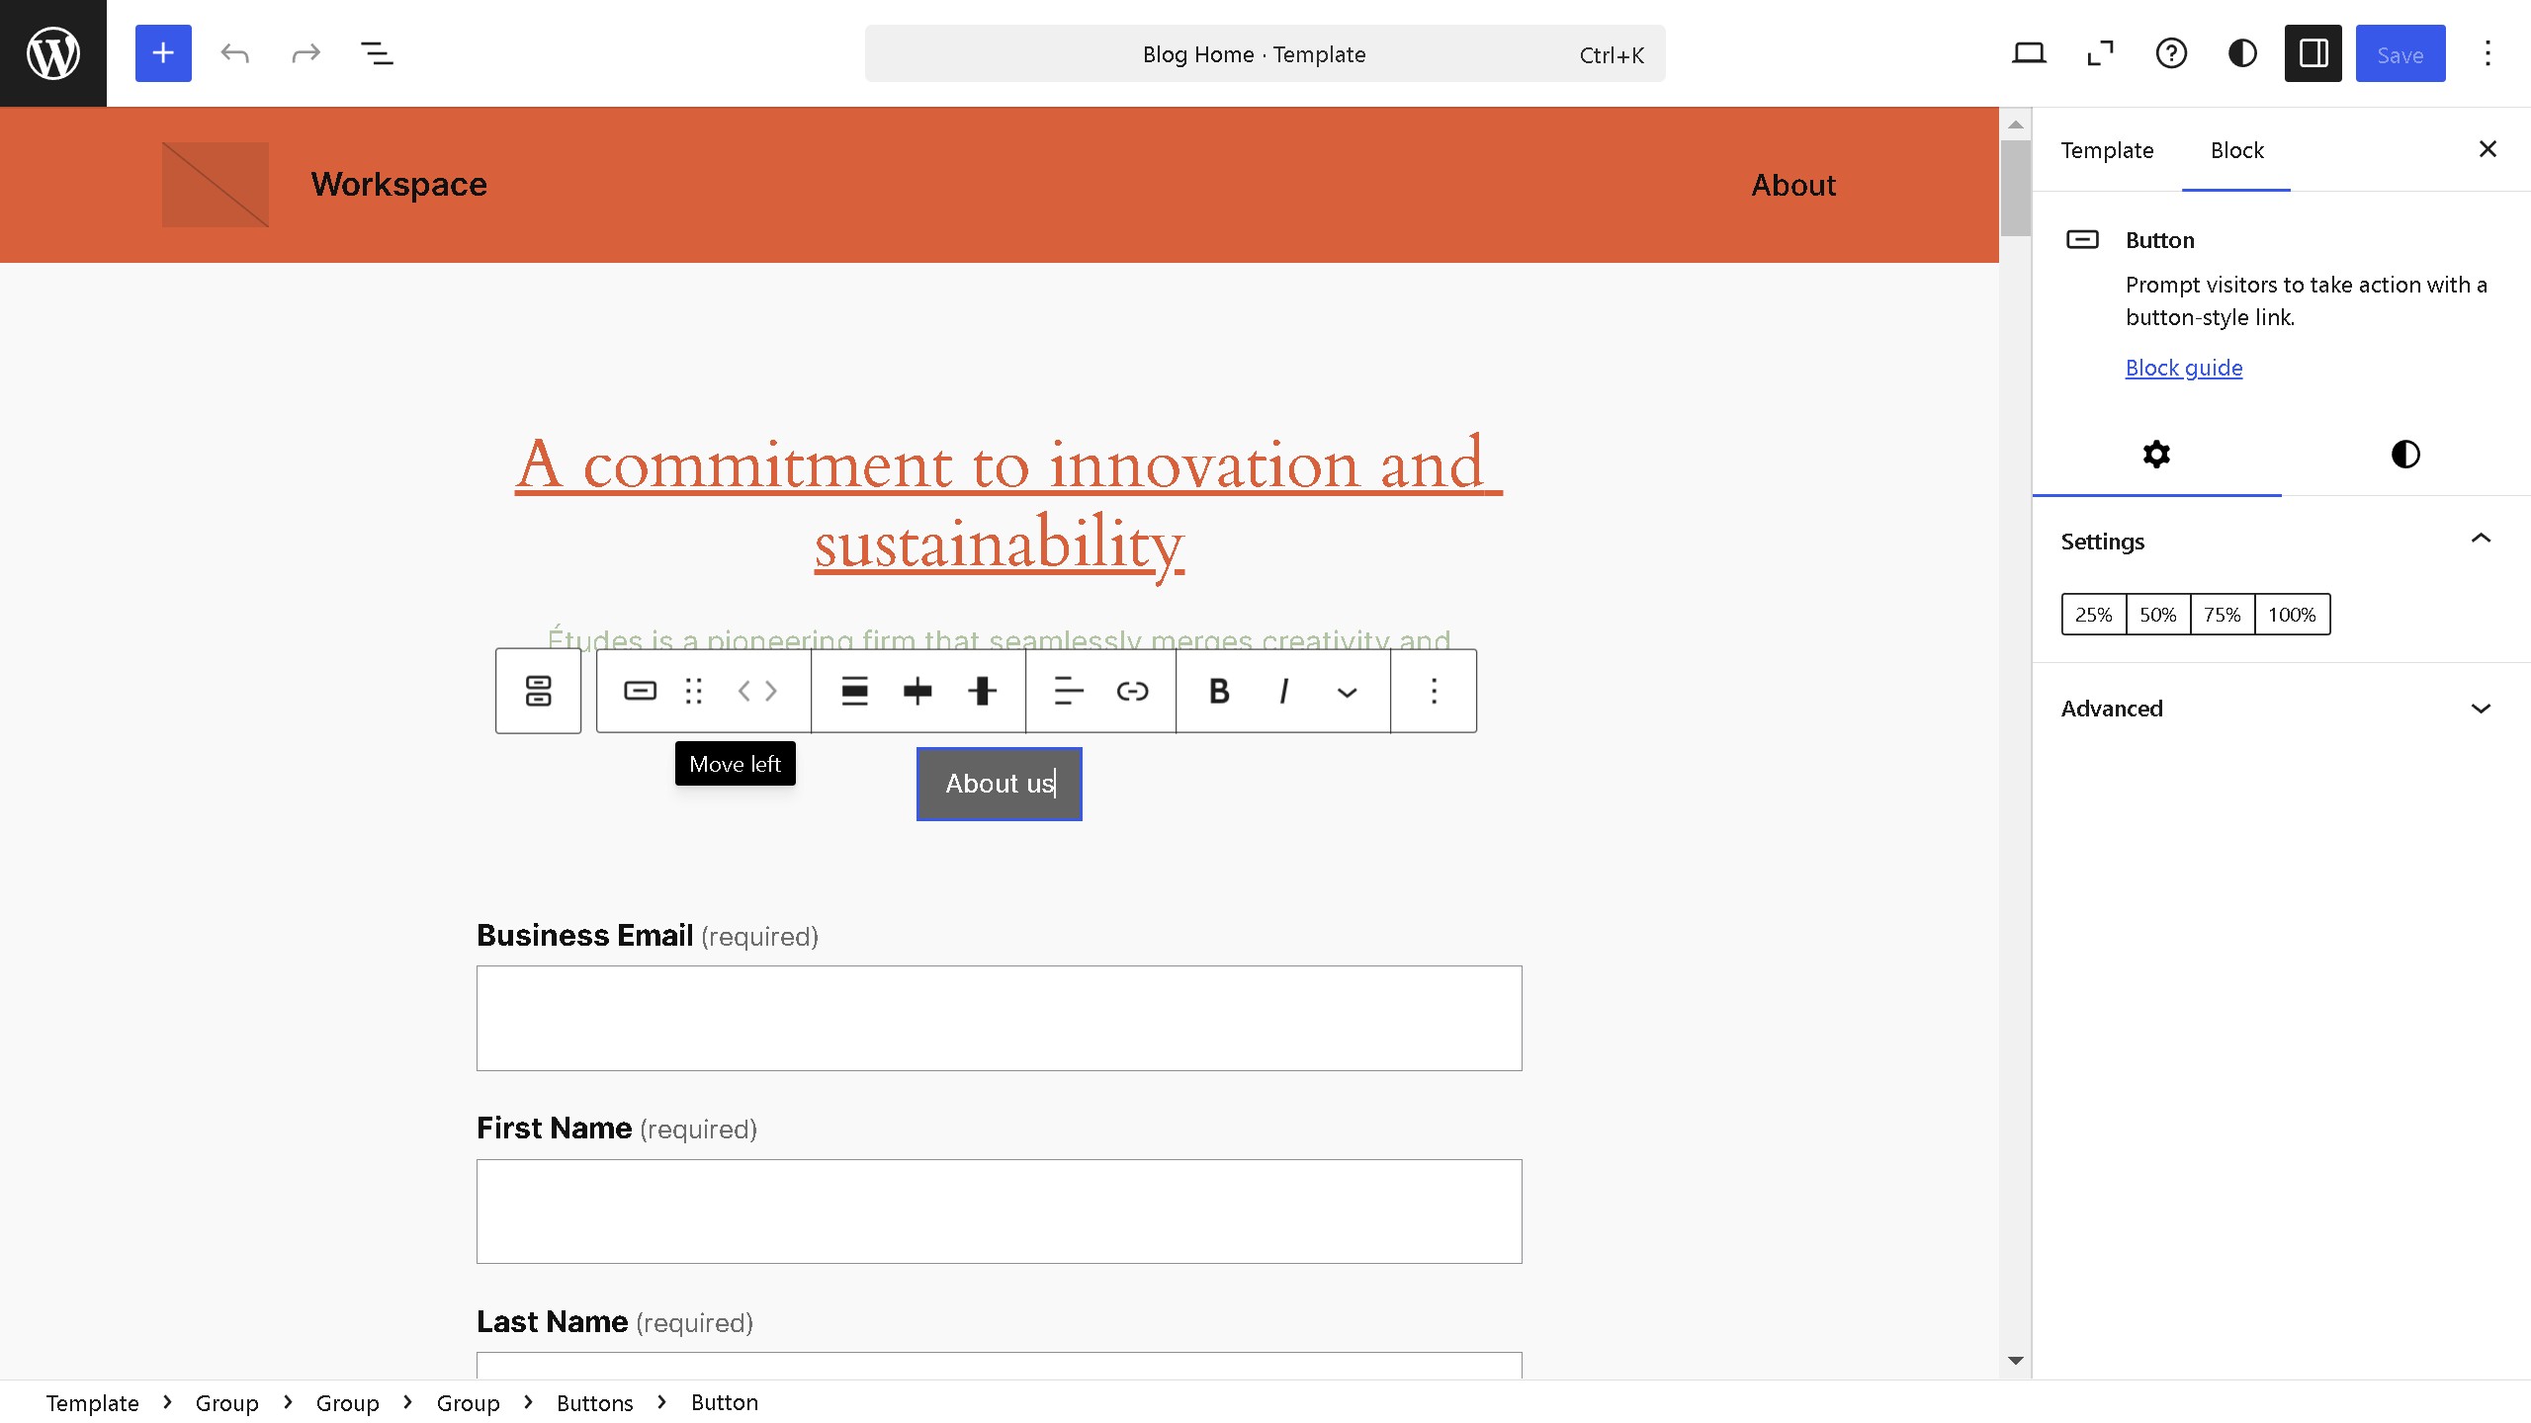Open the block Styles tab in sidebar
The image size is (2531, 1423).
(x=2404, y=455)
